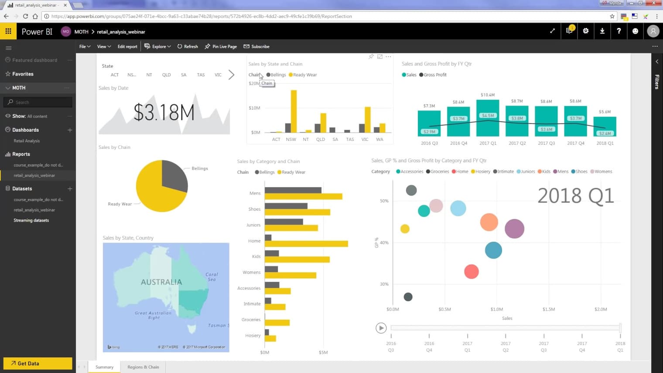Open the File dropdown menu
Image resolution: width=663 pixels, height=373 pixels.
[84, 46]
